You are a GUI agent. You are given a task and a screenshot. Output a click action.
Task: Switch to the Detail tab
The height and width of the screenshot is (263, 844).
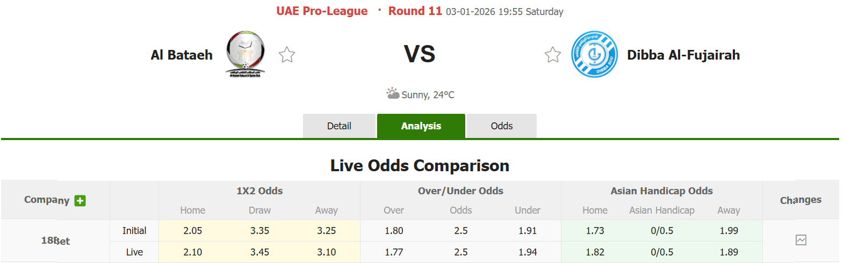(339, 126)
